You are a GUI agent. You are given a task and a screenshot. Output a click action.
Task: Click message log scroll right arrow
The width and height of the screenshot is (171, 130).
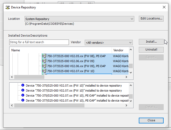(126, 106)
